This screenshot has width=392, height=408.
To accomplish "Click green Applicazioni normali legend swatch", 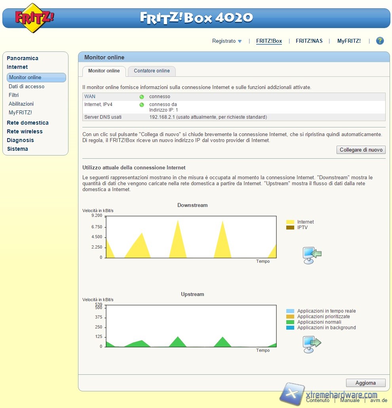I will (290, 322).
